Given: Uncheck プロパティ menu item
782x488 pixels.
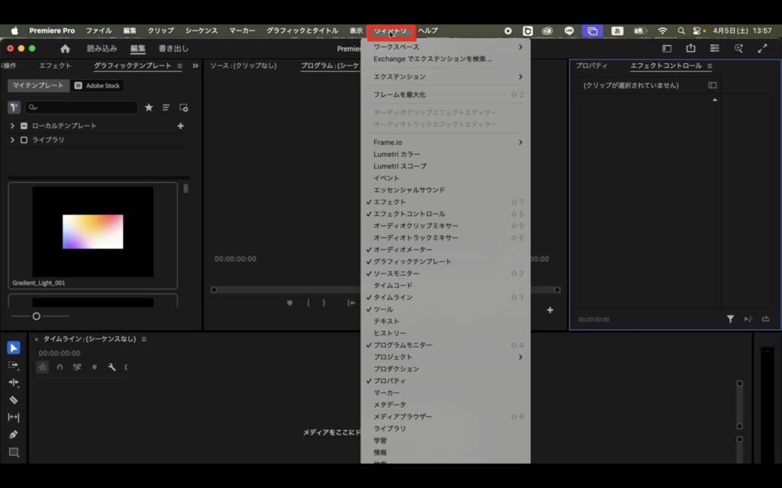Looking at the screenshot, I should 446,381.
